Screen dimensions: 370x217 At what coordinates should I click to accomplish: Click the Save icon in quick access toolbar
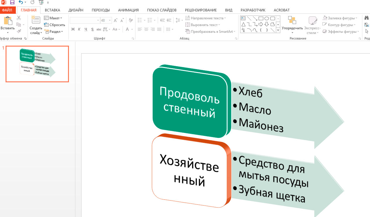12,2
